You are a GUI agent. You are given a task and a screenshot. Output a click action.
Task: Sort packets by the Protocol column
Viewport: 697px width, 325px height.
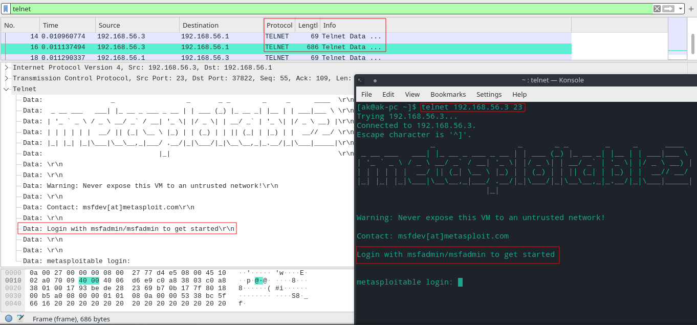tap(279, 25)
